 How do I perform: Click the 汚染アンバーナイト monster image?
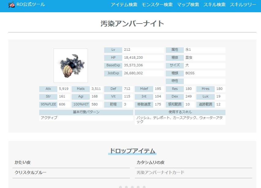click(x=71, y=66)
